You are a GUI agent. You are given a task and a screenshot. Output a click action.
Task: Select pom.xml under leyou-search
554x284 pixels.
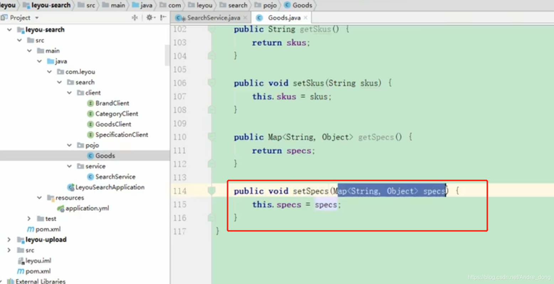point(48,229)
